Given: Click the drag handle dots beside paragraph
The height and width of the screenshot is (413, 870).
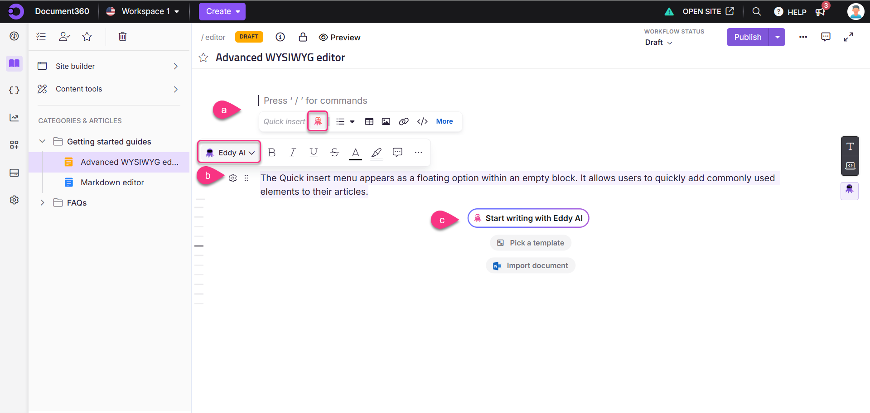Looking at the screenshot, I should point(246,178).
